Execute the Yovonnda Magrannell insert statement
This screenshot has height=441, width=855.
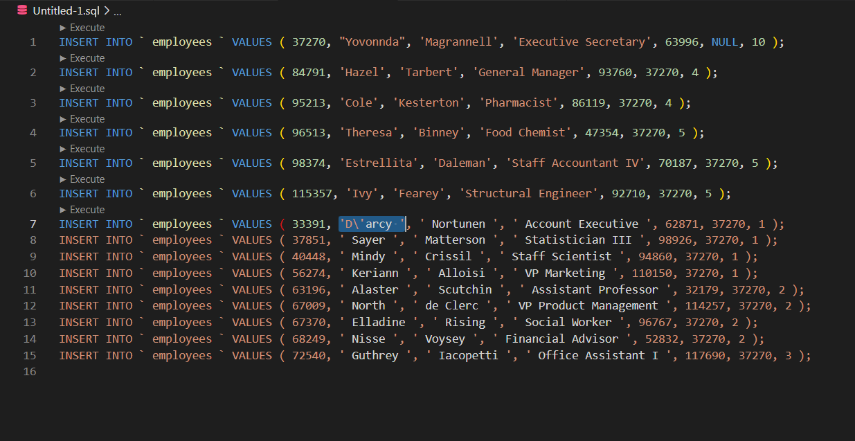(88, 28)
